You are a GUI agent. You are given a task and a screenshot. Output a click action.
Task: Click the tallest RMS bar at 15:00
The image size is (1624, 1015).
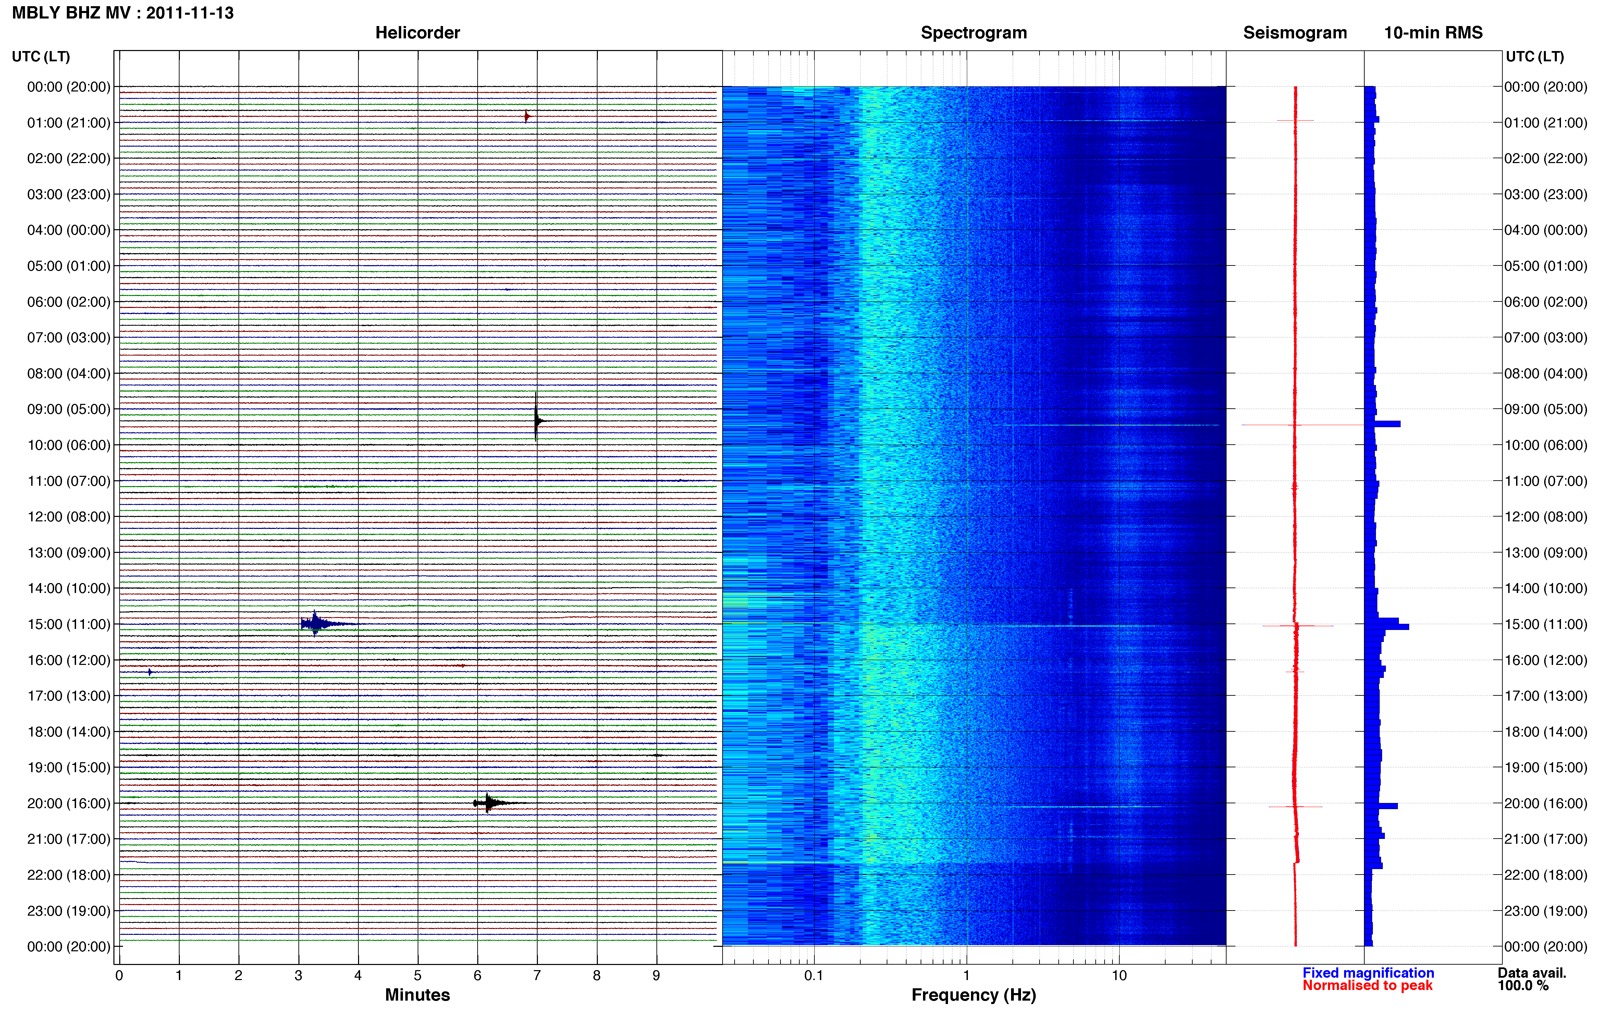(1387, 626)
